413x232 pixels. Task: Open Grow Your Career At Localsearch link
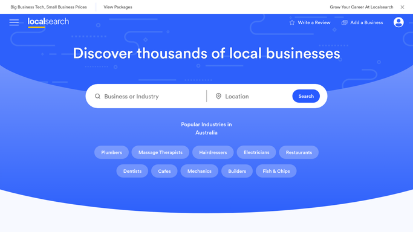tap(362, 7)
